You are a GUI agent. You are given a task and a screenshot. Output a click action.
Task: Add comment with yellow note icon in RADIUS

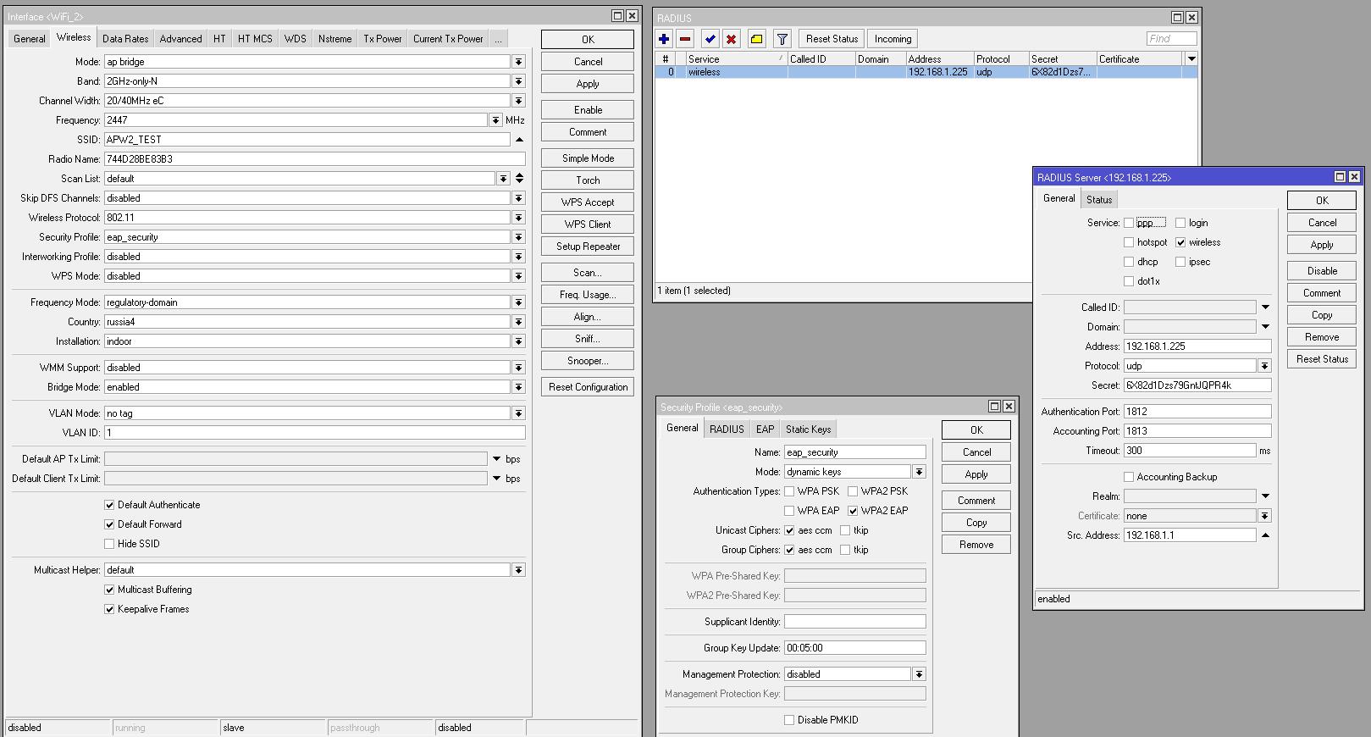point(757,39)
